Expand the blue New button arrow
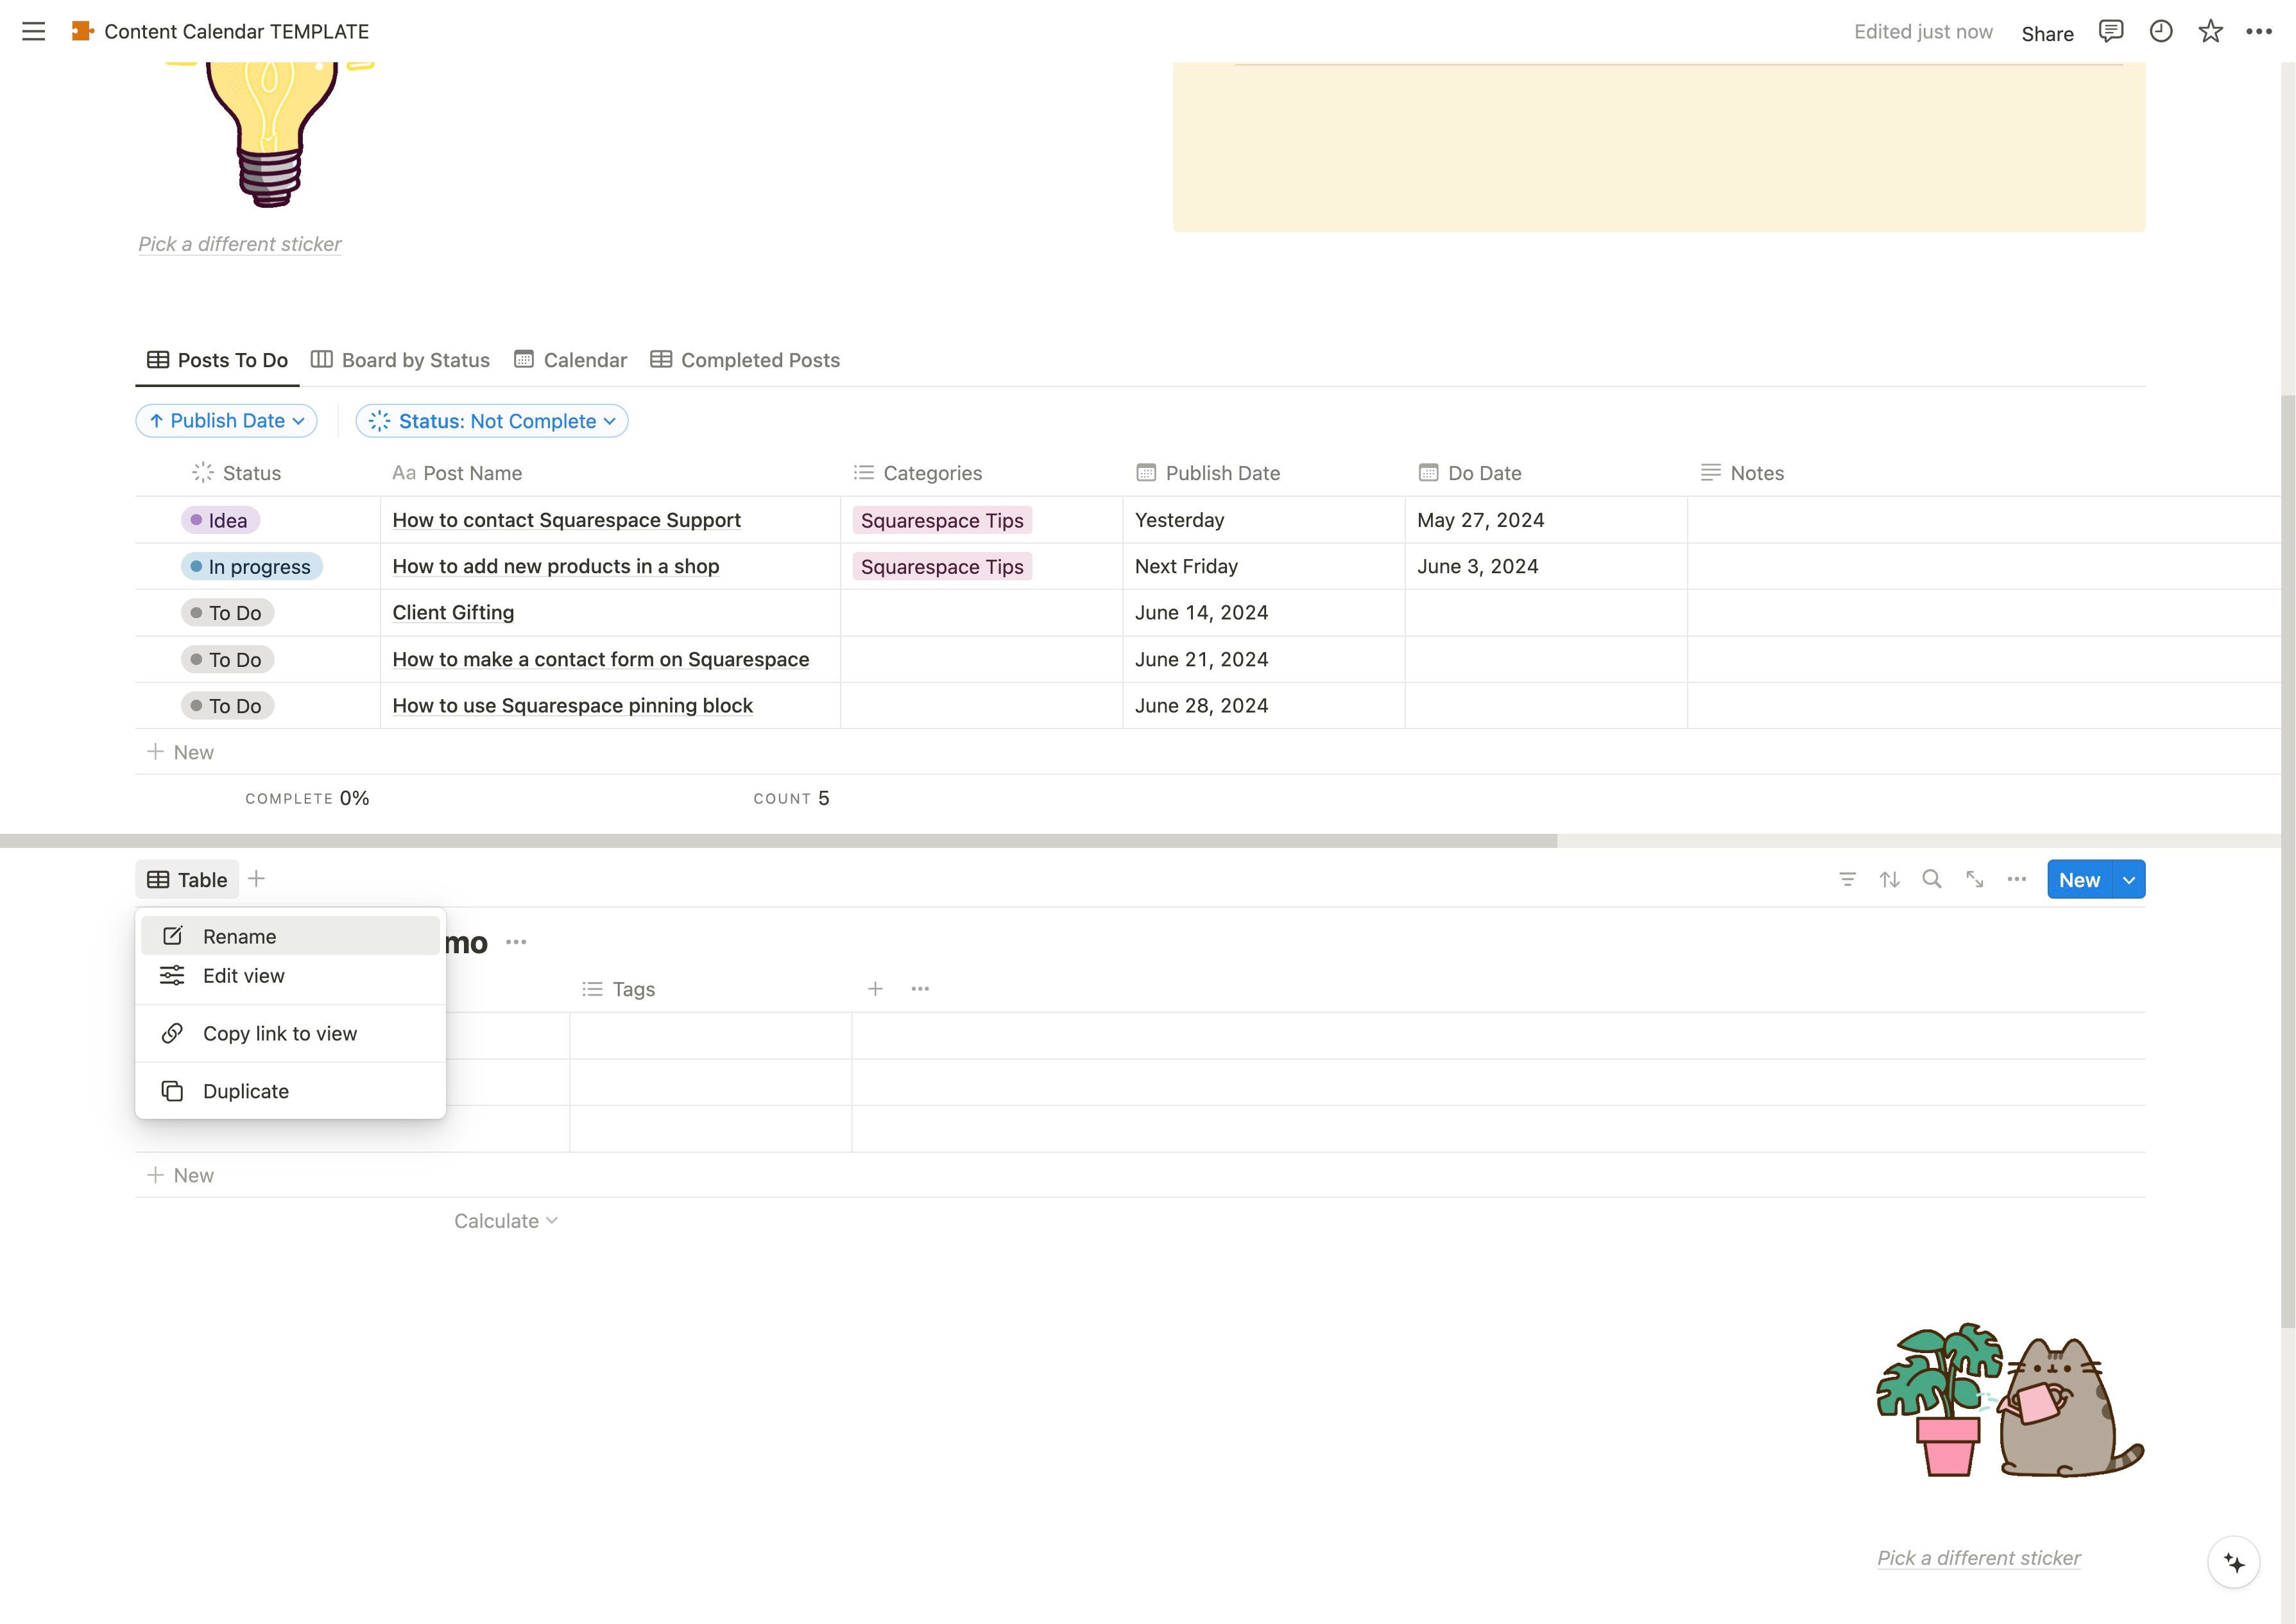This screenshot has width=2296, height=1624. pyautogui.click(x=2129, y=879)
